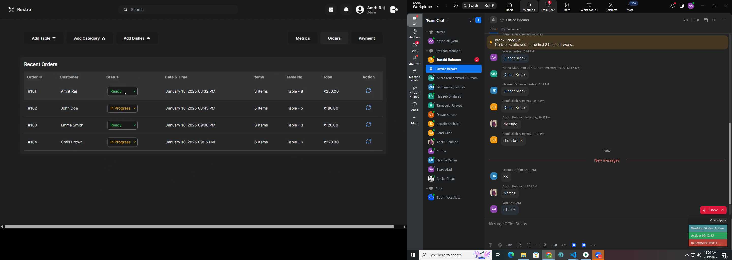Click Restro search field
Image resolution: width=732 pixels, height=260 pixels.
pos(178,10)
